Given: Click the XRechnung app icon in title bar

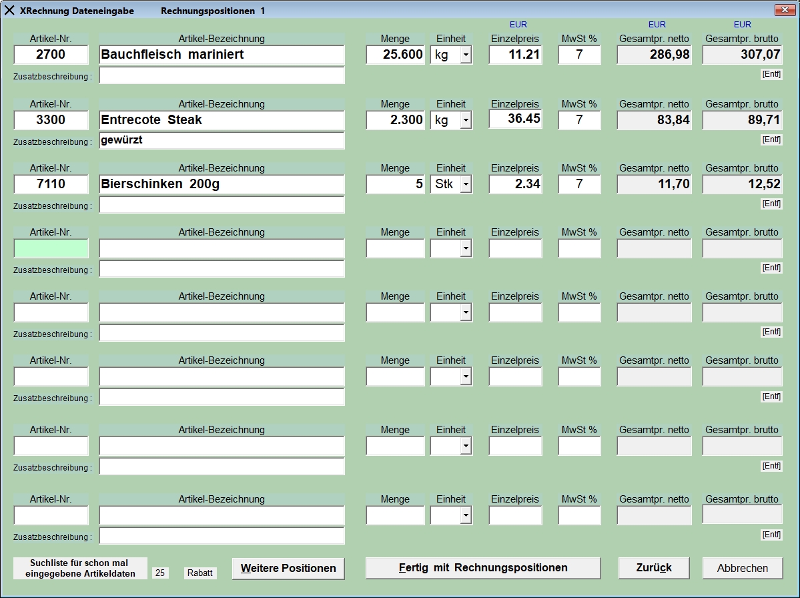Looking at the screenshot, I should pos(9,11).
